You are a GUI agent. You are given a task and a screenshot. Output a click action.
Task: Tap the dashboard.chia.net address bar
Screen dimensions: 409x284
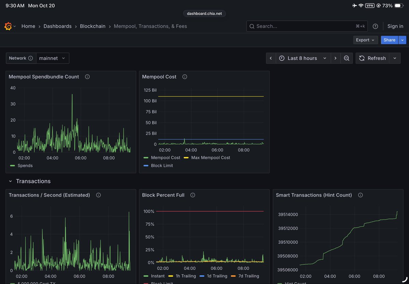[204, 14]
